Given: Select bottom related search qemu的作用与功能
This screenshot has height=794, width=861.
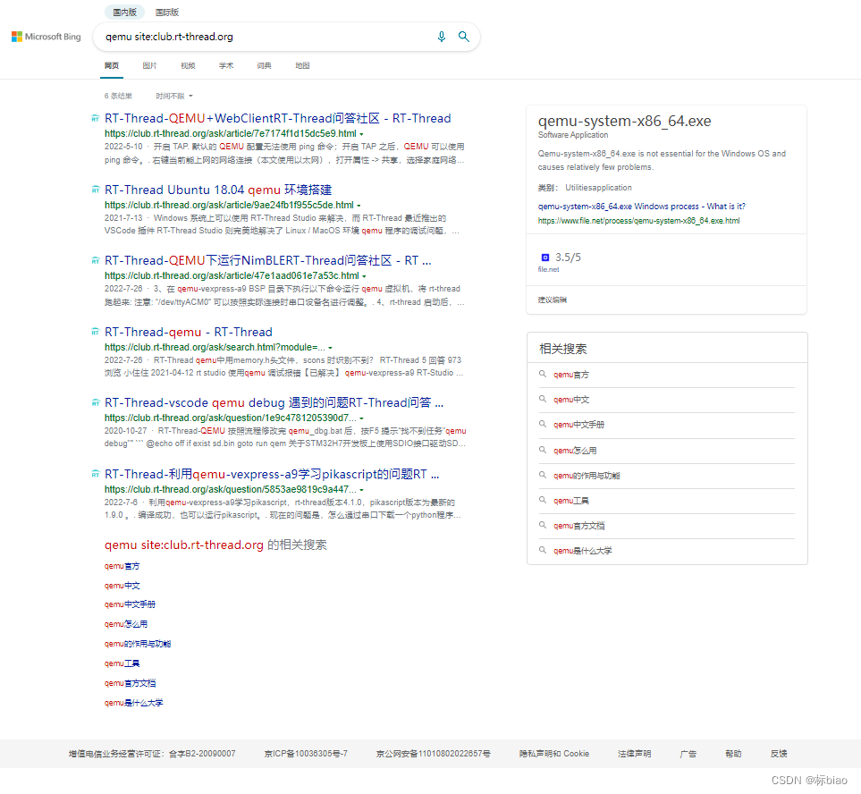Looking at the screenshot, I should (138, 644).
